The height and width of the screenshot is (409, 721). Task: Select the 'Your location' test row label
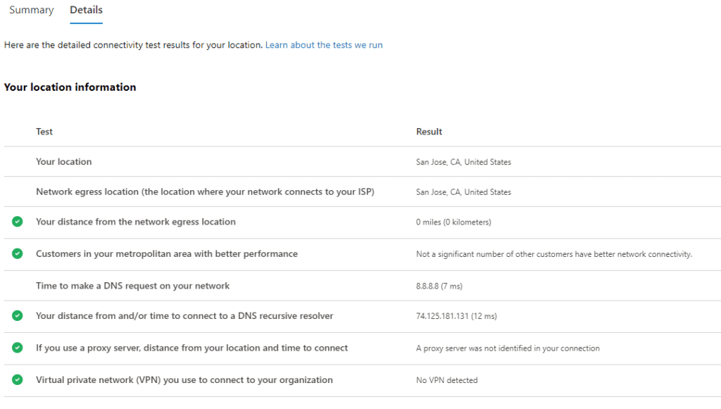coord(64,162)
